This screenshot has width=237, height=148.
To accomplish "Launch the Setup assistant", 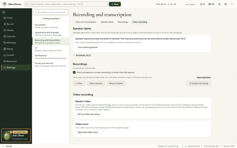I will pyautogui.click(x=51, y=18).
